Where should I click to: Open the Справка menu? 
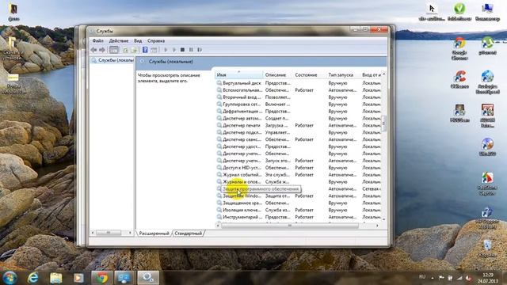click(156, 40)
